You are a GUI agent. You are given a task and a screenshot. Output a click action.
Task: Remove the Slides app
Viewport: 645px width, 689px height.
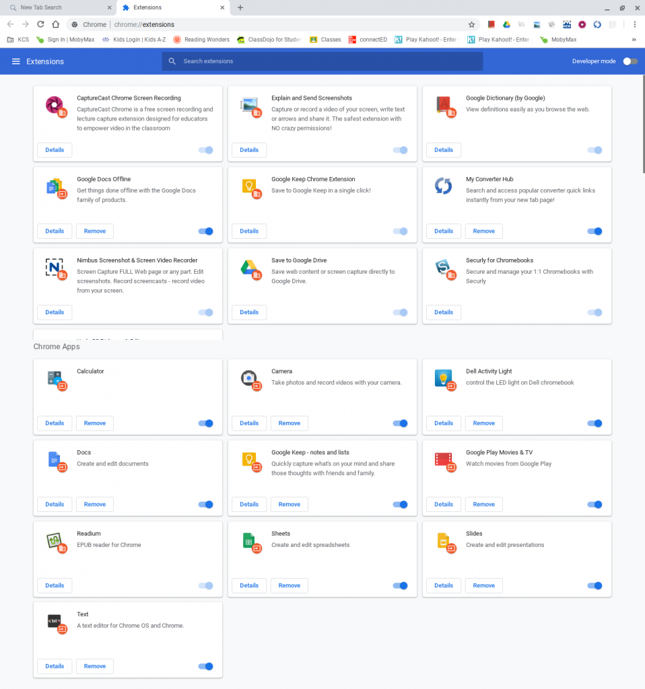pos(483,586)
